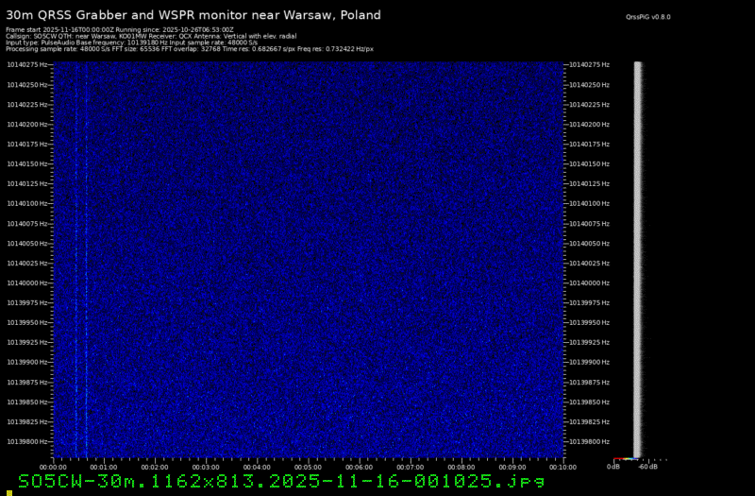Click the vertical white signal level bar
The width and height of the screenshot is (755, 496).
coord(638,255)
